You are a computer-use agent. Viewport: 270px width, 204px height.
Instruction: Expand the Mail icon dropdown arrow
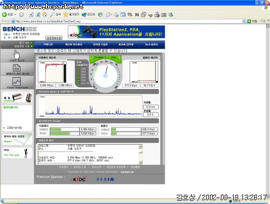[112, 15]
